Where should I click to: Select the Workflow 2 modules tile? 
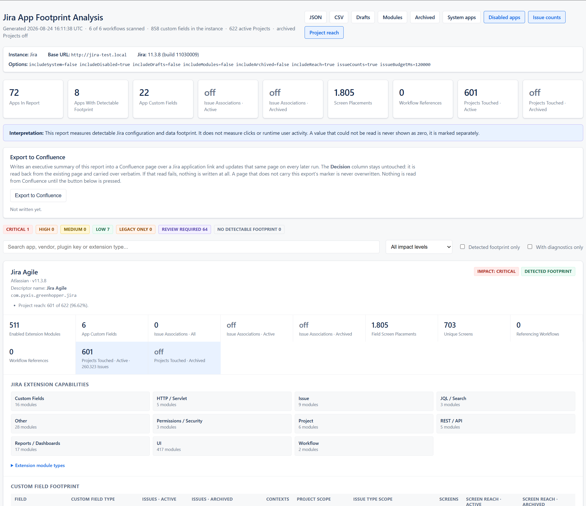[364, 446]
